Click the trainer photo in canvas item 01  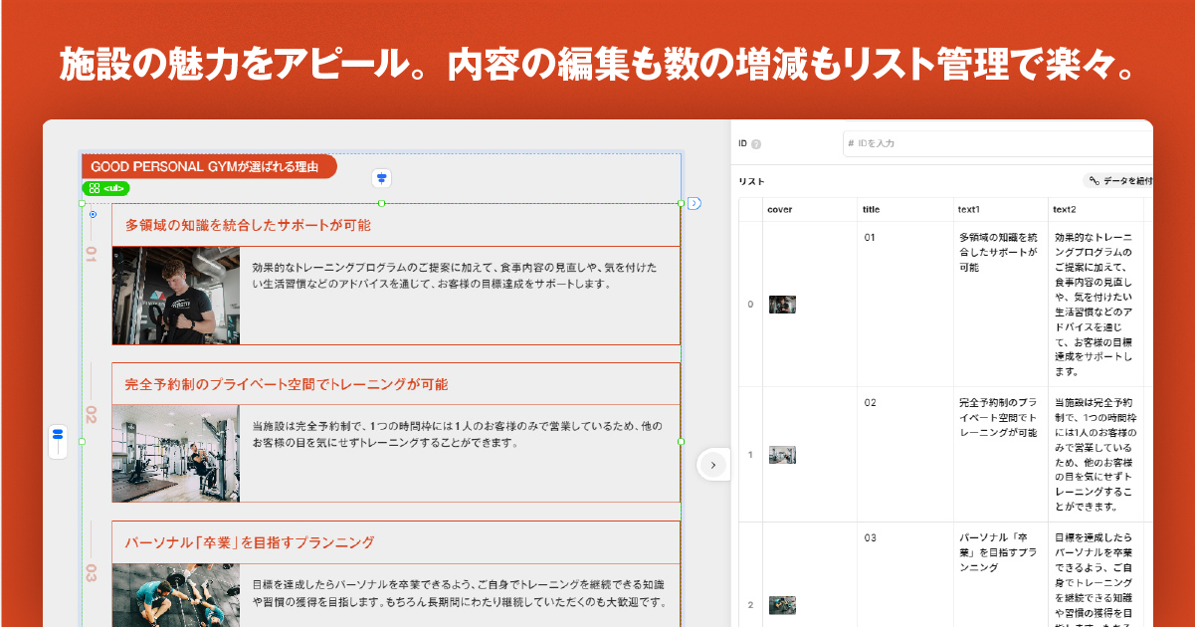[x=176, y=296]
